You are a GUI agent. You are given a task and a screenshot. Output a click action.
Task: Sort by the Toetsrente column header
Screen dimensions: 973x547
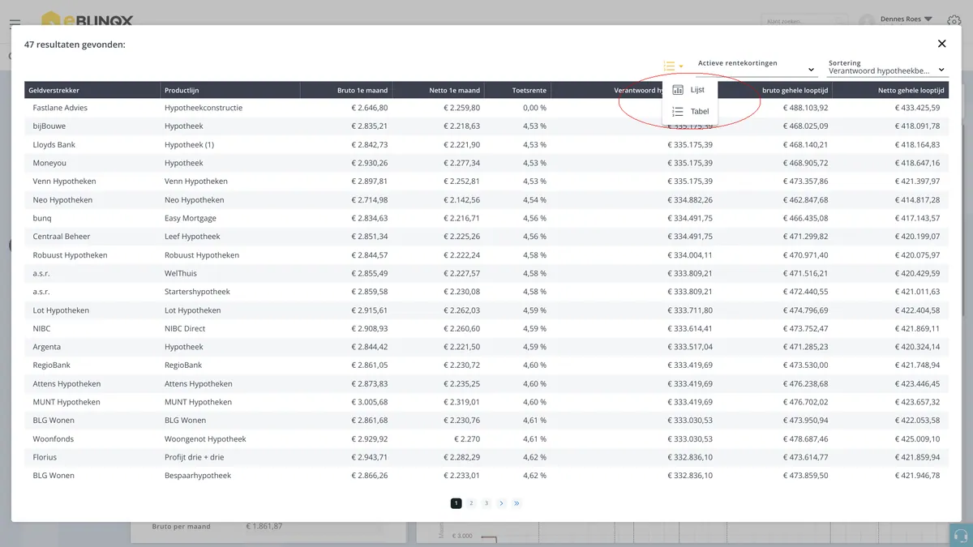518,90
